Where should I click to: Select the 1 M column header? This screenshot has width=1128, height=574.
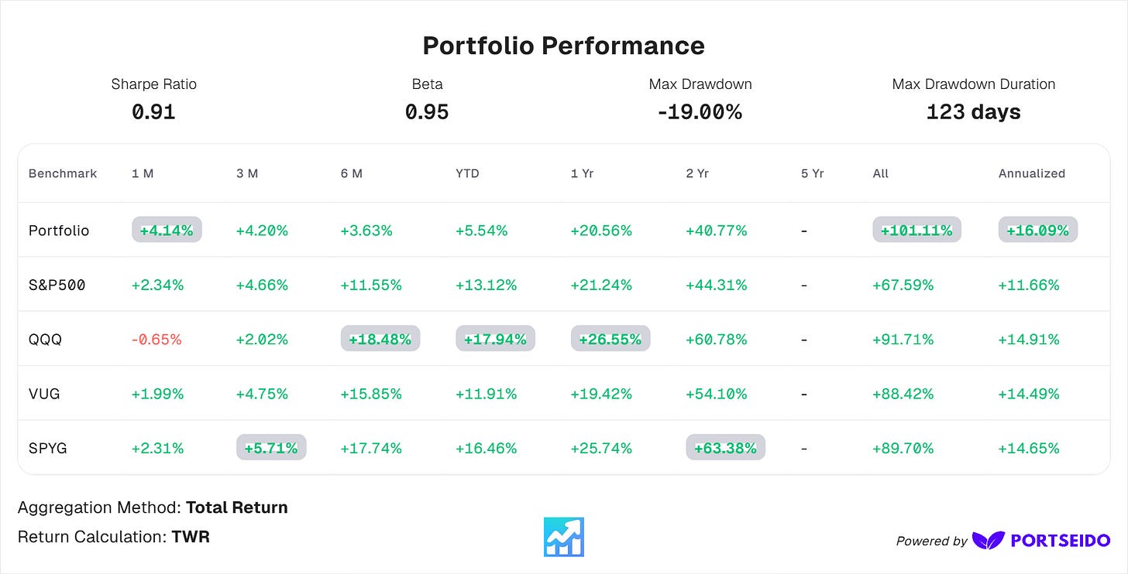143,173
